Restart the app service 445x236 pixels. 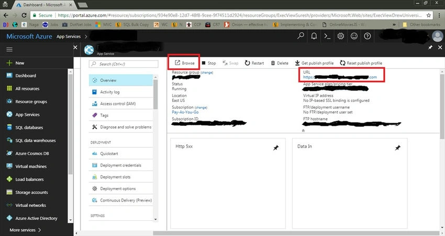coord(254,63)
